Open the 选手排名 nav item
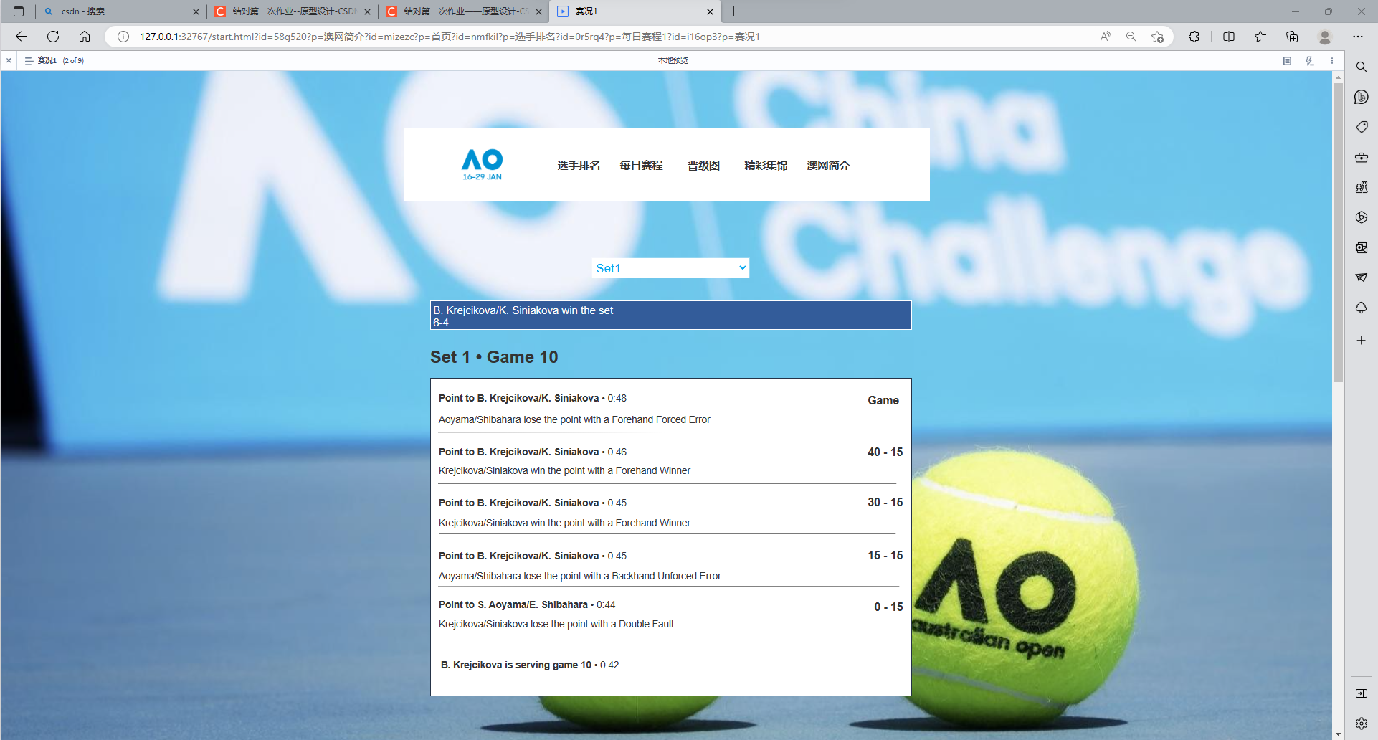Screen dimensions: 1378x740 tap(579, 166)
